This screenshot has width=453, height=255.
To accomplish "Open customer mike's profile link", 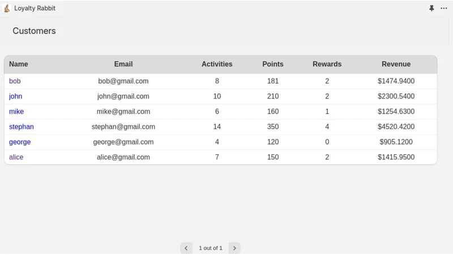I will point(16,112).
